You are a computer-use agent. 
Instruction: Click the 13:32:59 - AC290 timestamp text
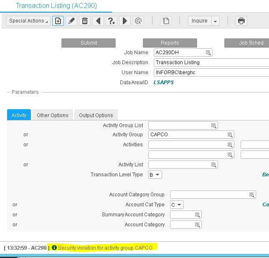click(x=27, y=248)
